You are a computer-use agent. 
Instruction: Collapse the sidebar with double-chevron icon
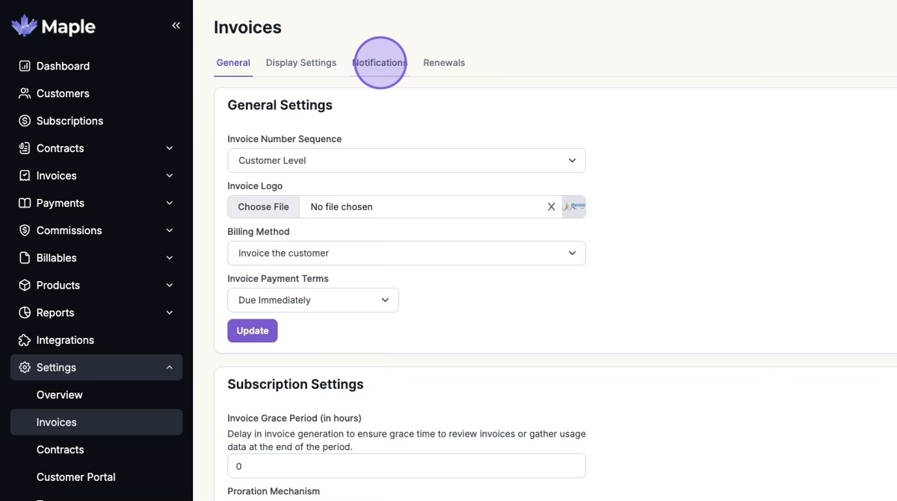(x=176, y=25)
